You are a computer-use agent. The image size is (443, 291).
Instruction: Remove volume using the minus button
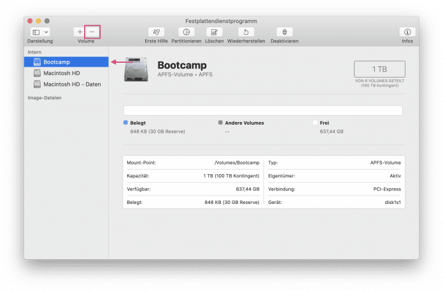coord(93,32)
